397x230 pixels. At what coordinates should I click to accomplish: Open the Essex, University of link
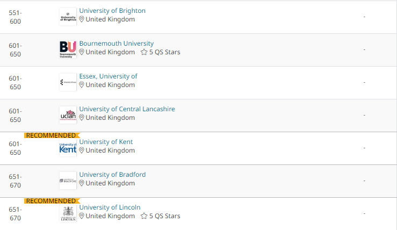(x=108, y=76)
